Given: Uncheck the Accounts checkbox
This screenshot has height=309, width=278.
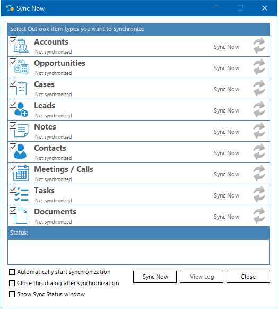Looking at the screenshot, I should (x=13, y=40).
